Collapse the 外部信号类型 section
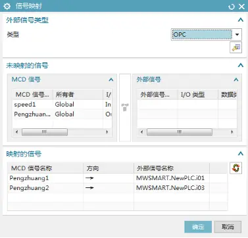Viewport: 248px width, 238px height. [x=241, y=20]
